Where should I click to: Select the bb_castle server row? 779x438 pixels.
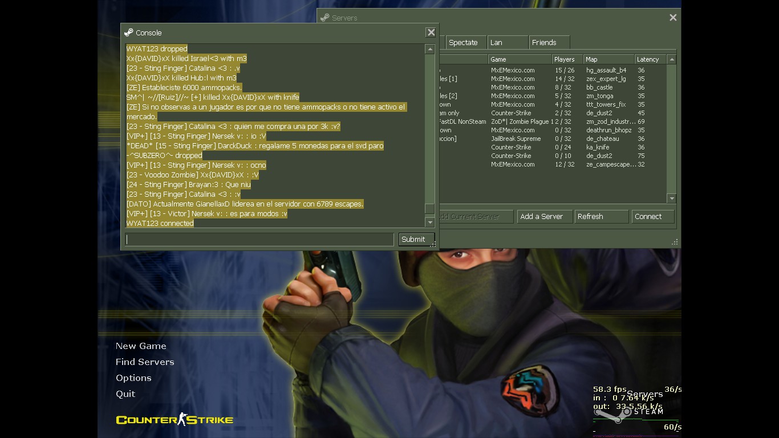552,87
